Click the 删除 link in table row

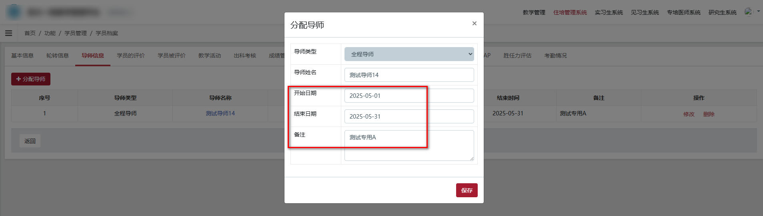709,114
